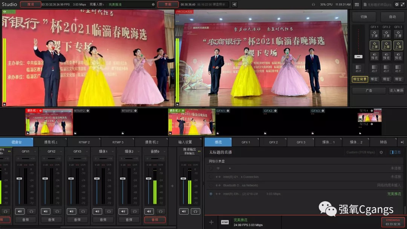
Task: Select radio button for Bluetooth network row
Action: [x=211, y=185]
